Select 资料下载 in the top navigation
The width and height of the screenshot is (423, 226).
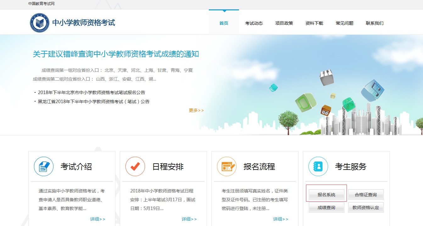tap(314, 23)
